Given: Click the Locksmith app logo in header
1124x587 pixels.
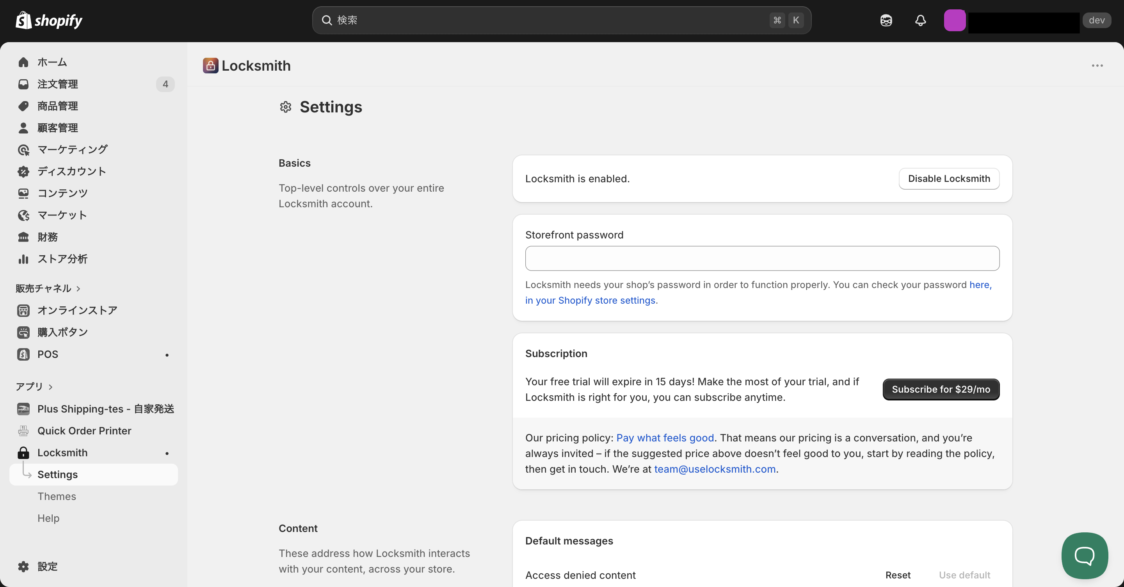Looking at the screenshot, I should [210, 66].
